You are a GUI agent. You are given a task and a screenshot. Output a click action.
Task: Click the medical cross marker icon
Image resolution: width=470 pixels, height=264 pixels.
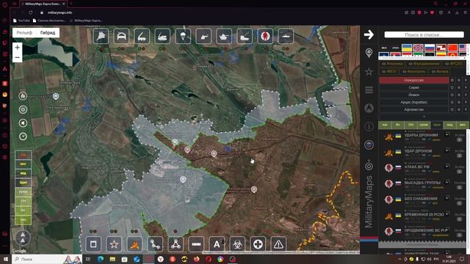click(258, 244)
